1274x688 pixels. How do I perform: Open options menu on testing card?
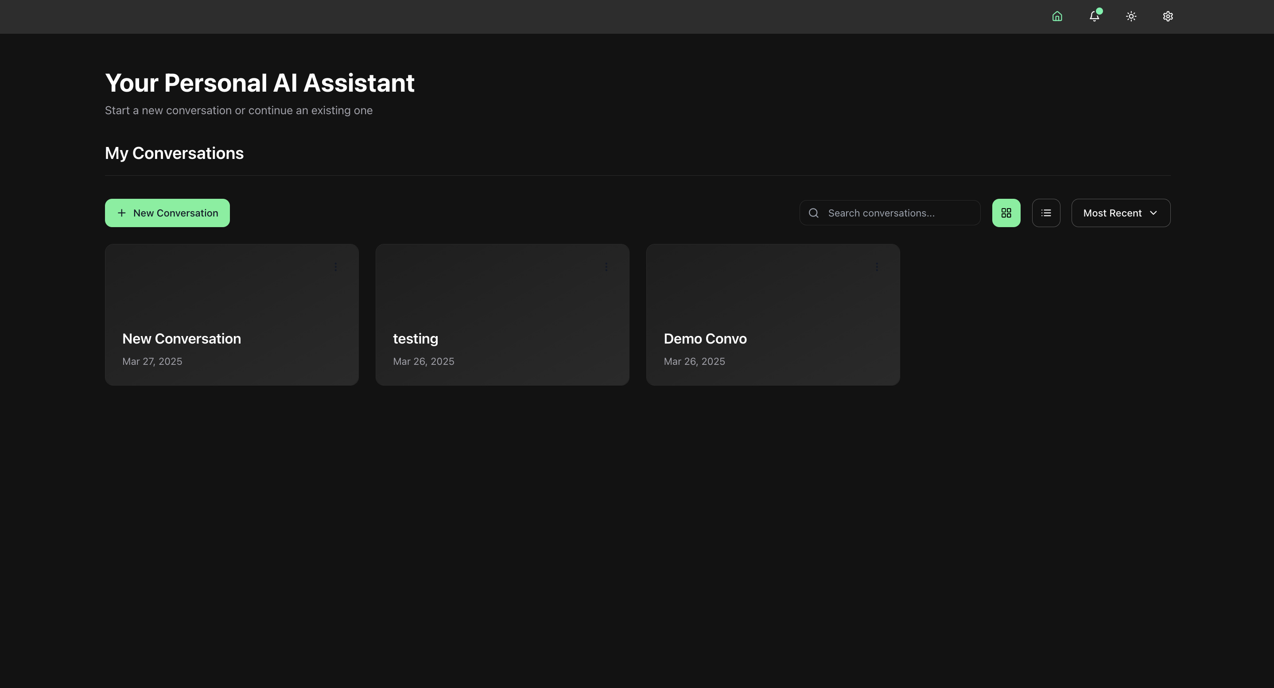(x=606, y=267)
